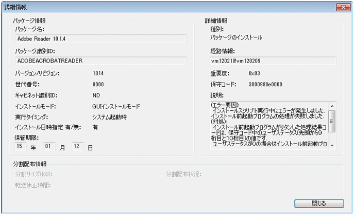Screen dimensions: 354x216
Task: Click the 閉じる button
Action: click(x=319, y=203)
